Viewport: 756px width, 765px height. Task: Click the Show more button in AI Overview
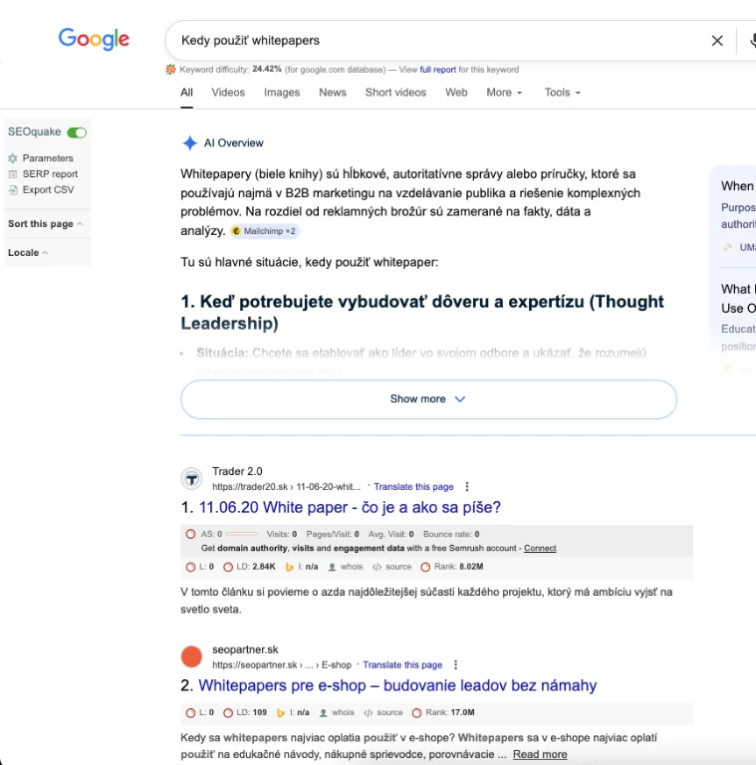pos(428,398)
